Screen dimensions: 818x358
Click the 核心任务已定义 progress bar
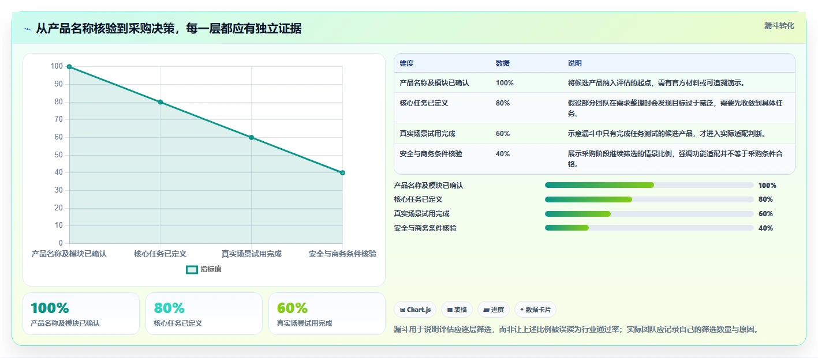[649, 199]
